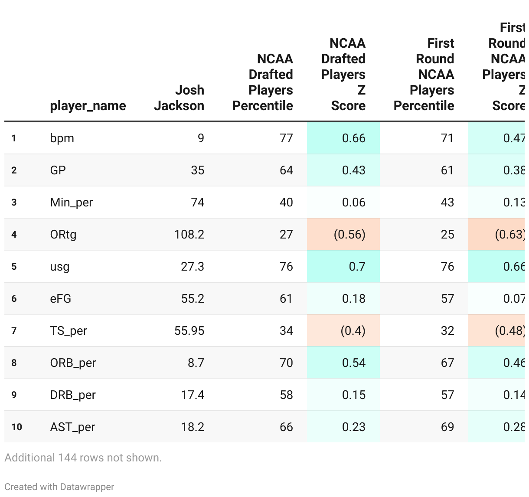Click row number 10
Screen dimensions: 529x497
tap(17, 427)
